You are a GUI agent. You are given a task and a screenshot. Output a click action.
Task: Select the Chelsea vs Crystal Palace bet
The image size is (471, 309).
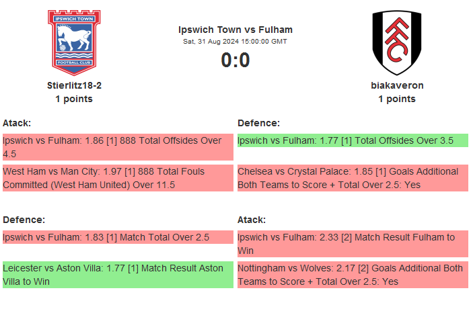point(353,178)
